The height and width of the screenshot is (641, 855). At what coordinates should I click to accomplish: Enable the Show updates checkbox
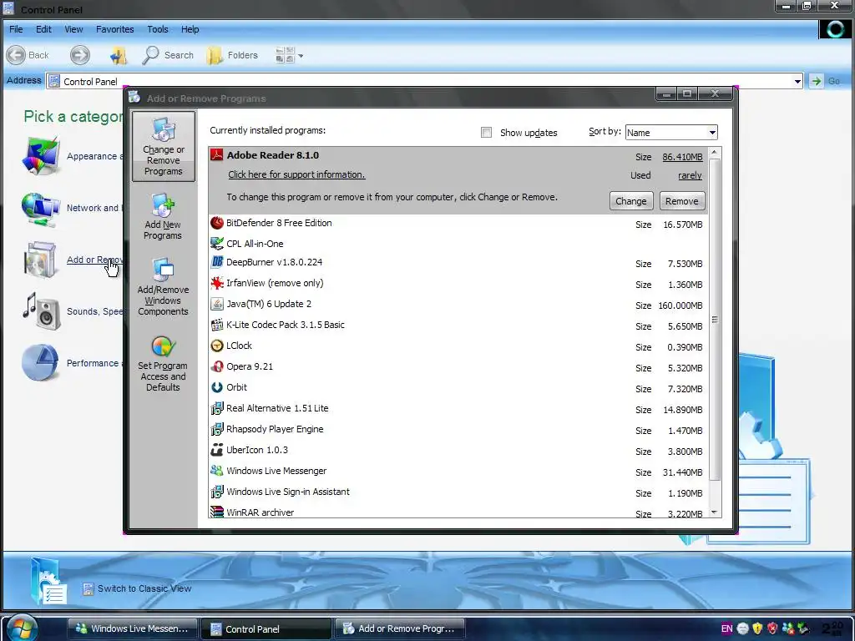(x=487, y=133)
